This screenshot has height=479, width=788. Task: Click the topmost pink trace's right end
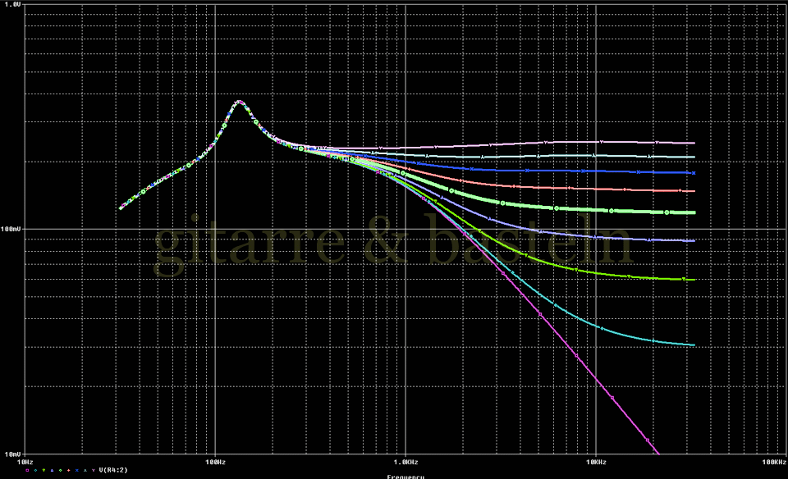pyautogui.click(x=694, y=143)
